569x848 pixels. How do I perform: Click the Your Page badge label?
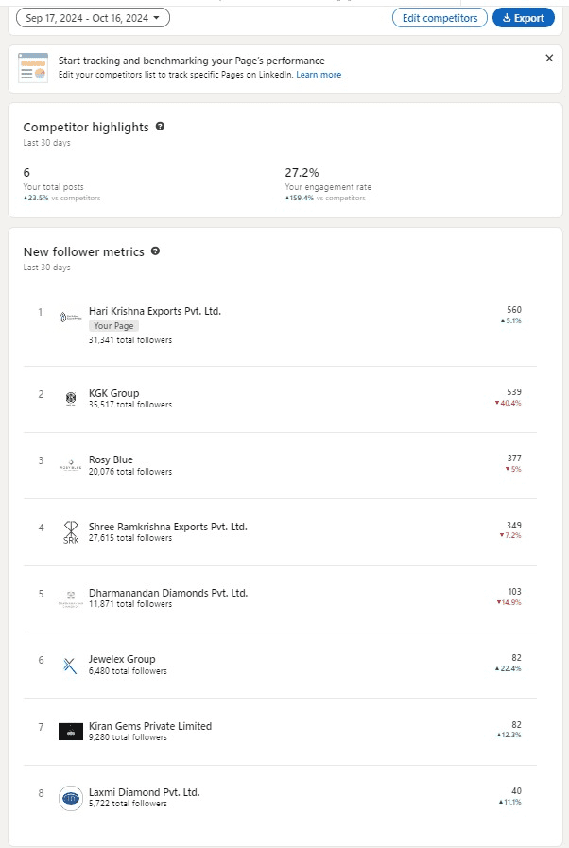tap(113, 326)
